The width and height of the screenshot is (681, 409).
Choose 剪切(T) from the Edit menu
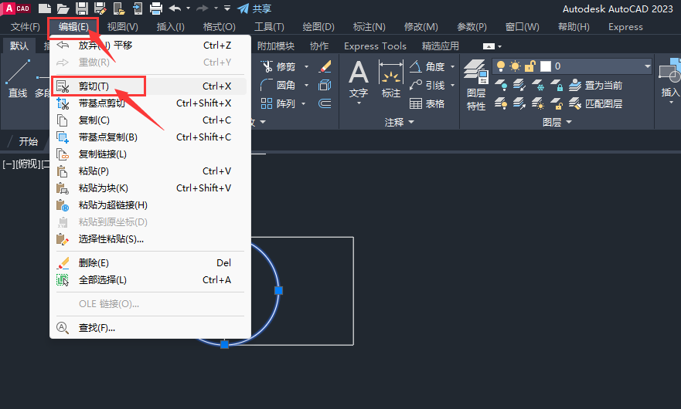148,86
